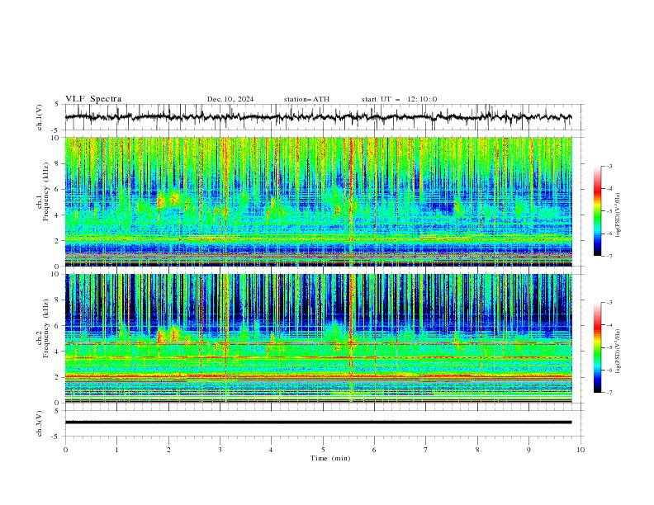Image resolution: width=654 pixels, height=505 pixels.
Task: Click the lower colorbar log(PSD) label
Action: pyautogui.click(x=618, y=351)
